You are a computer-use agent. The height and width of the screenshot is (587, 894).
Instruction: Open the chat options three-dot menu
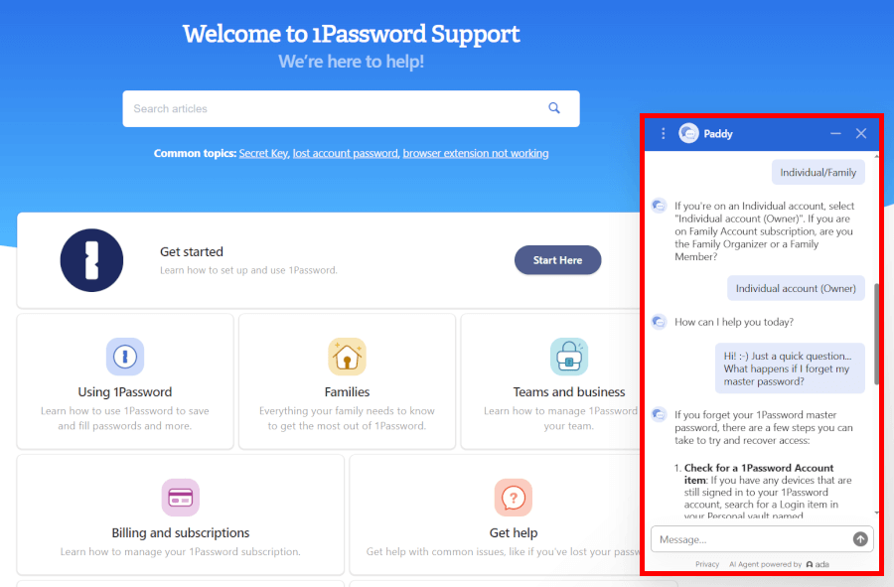coord(664,133)
